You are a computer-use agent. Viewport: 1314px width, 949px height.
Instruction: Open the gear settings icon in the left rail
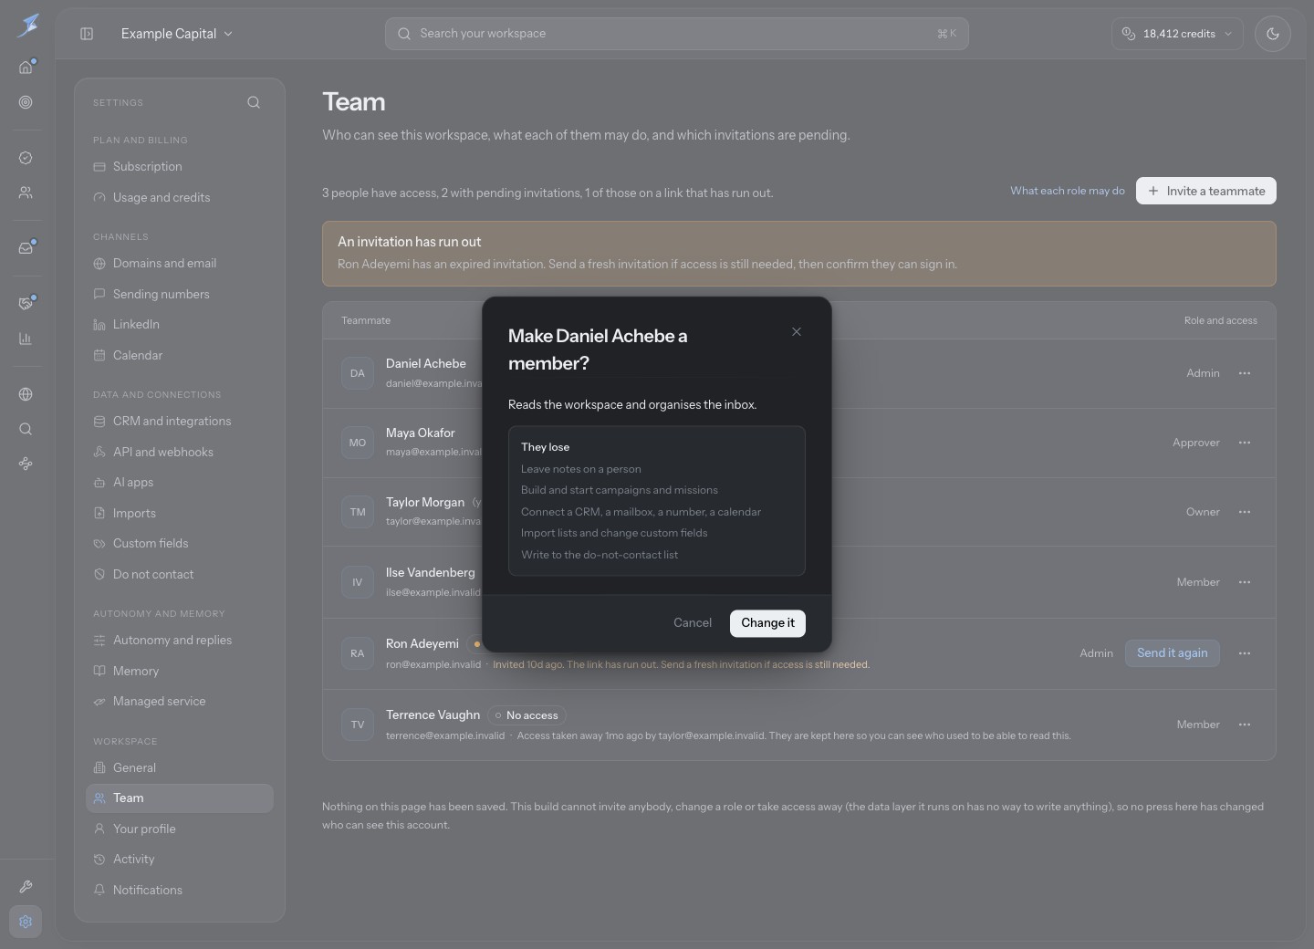pyautogui.click(x=26, y=922)
